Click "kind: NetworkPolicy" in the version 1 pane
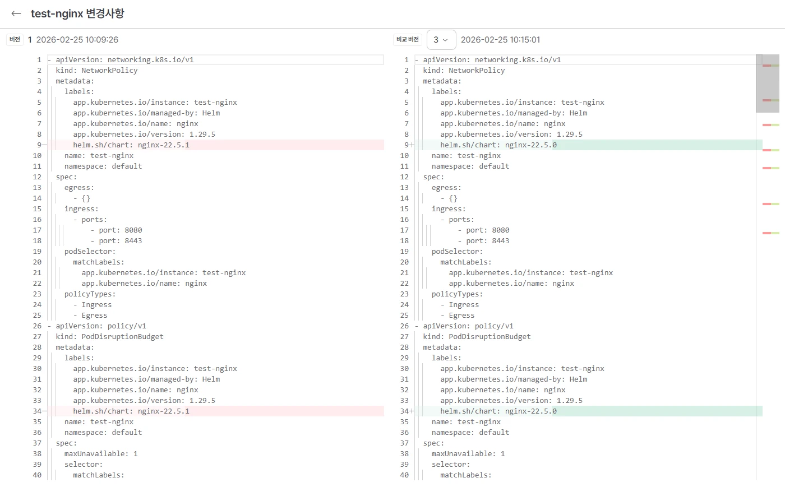Screen dimensions: 785x487 (x=96, y=71)
